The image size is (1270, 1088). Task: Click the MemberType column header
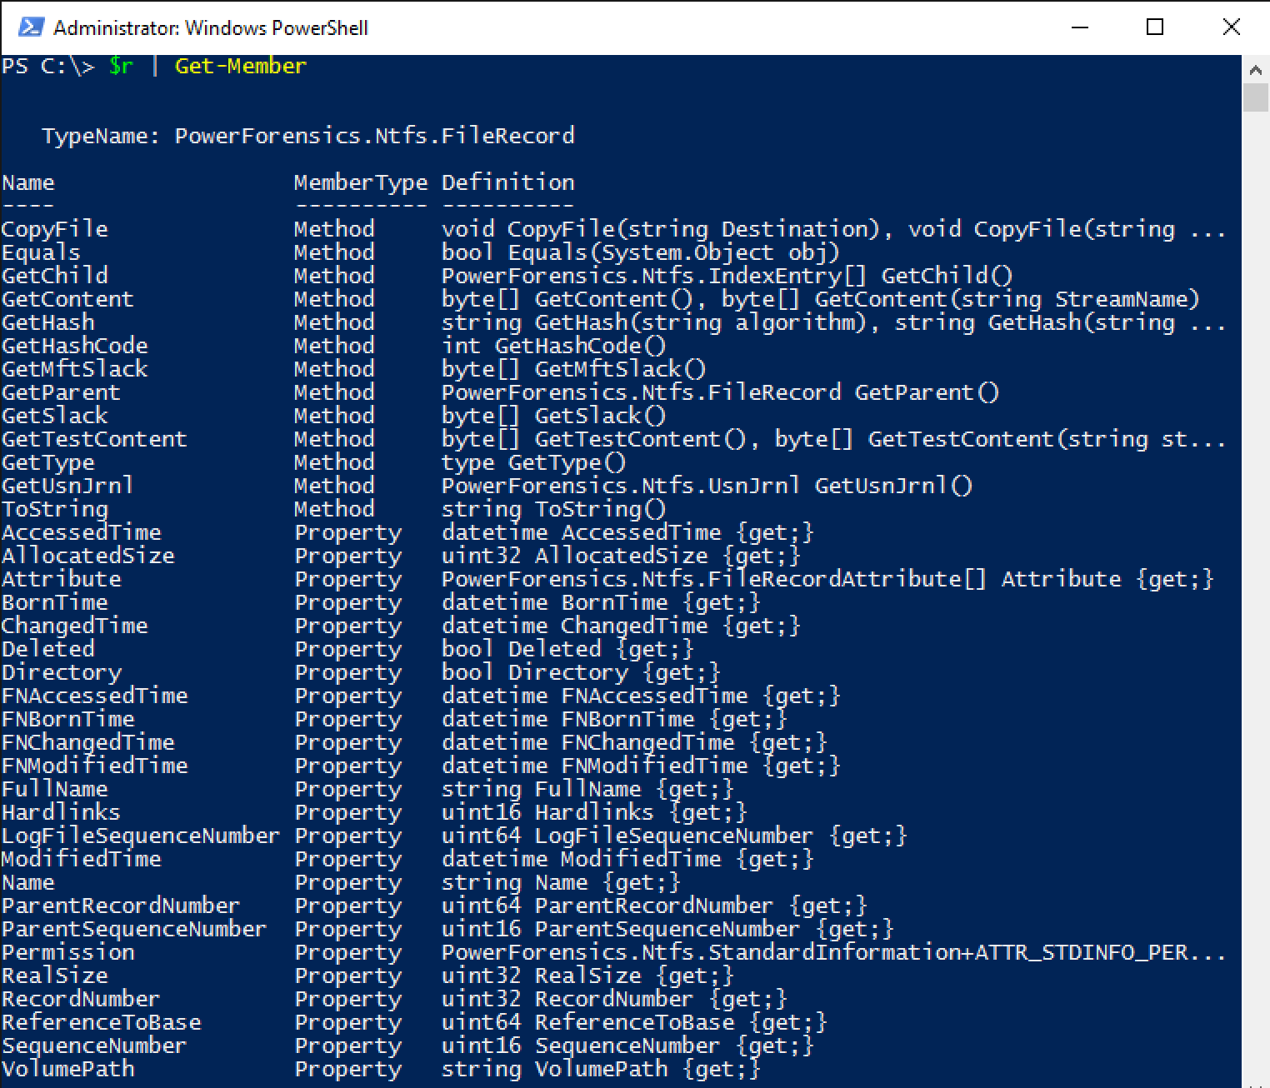click(x=361, y=182)
